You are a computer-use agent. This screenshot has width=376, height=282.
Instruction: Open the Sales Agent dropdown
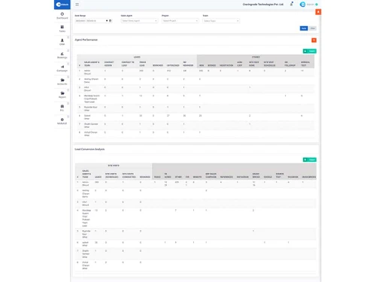(x=139, y=21)
